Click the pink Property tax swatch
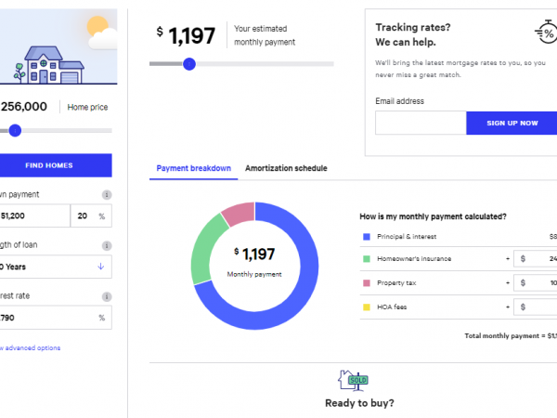This screenshot has width=557, height=418. tap(367, 281)
